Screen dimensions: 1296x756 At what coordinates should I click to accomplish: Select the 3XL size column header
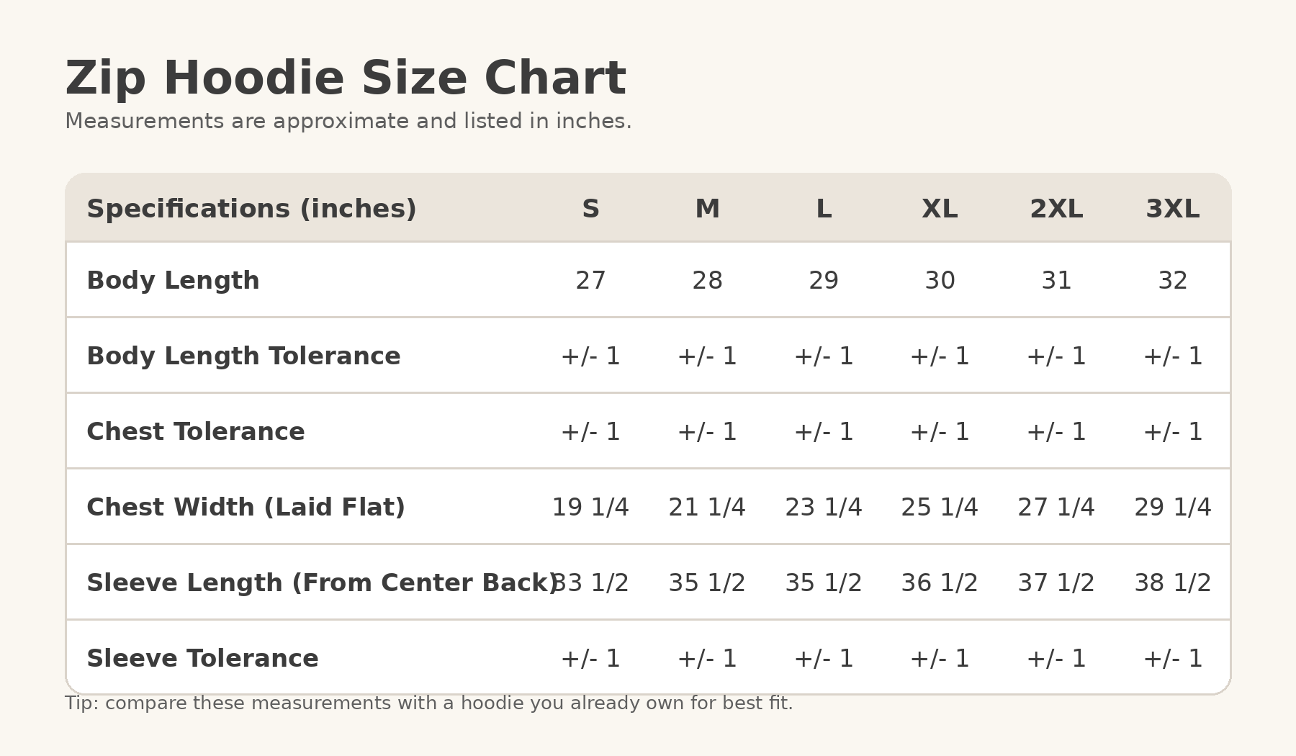point(1173,209)
